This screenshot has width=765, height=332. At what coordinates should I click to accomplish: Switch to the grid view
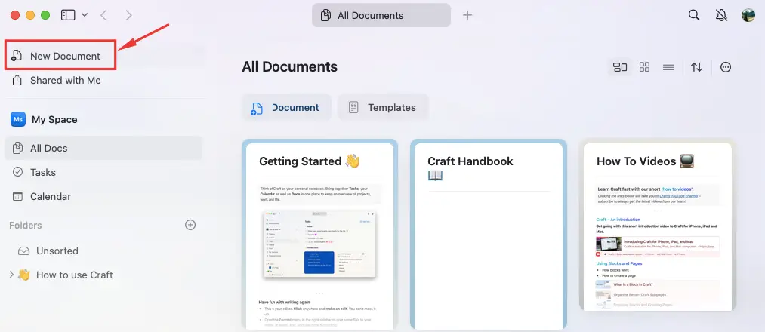coord(644,67)
